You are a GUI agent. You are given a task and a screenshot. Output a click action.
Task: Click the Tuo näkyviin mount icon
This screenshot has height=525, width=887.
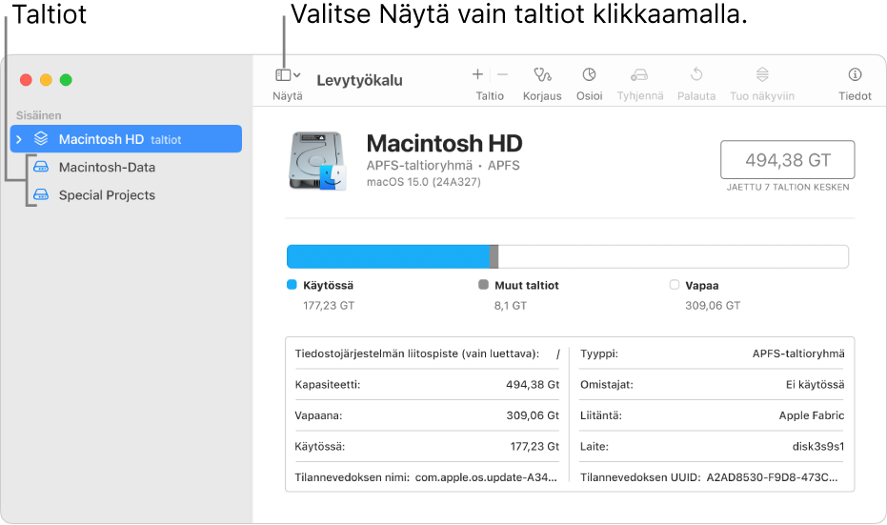[x=762, y=74]
